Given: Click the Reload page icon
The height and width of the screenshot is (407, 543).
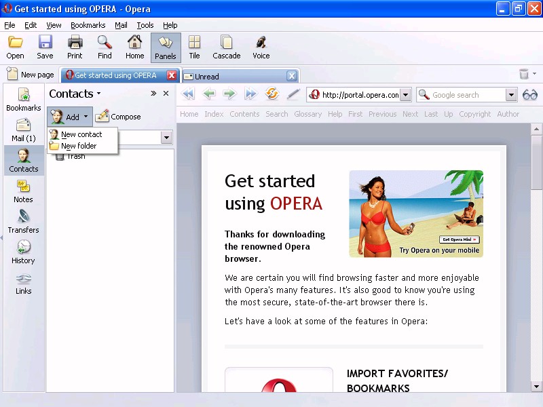Looking at the screenshot, I should (x=272, y=95).
